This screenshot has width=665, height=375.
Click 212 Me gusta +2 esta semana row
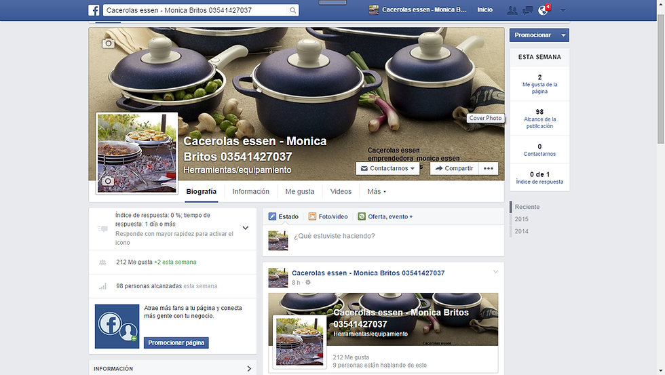pos(172,262)
